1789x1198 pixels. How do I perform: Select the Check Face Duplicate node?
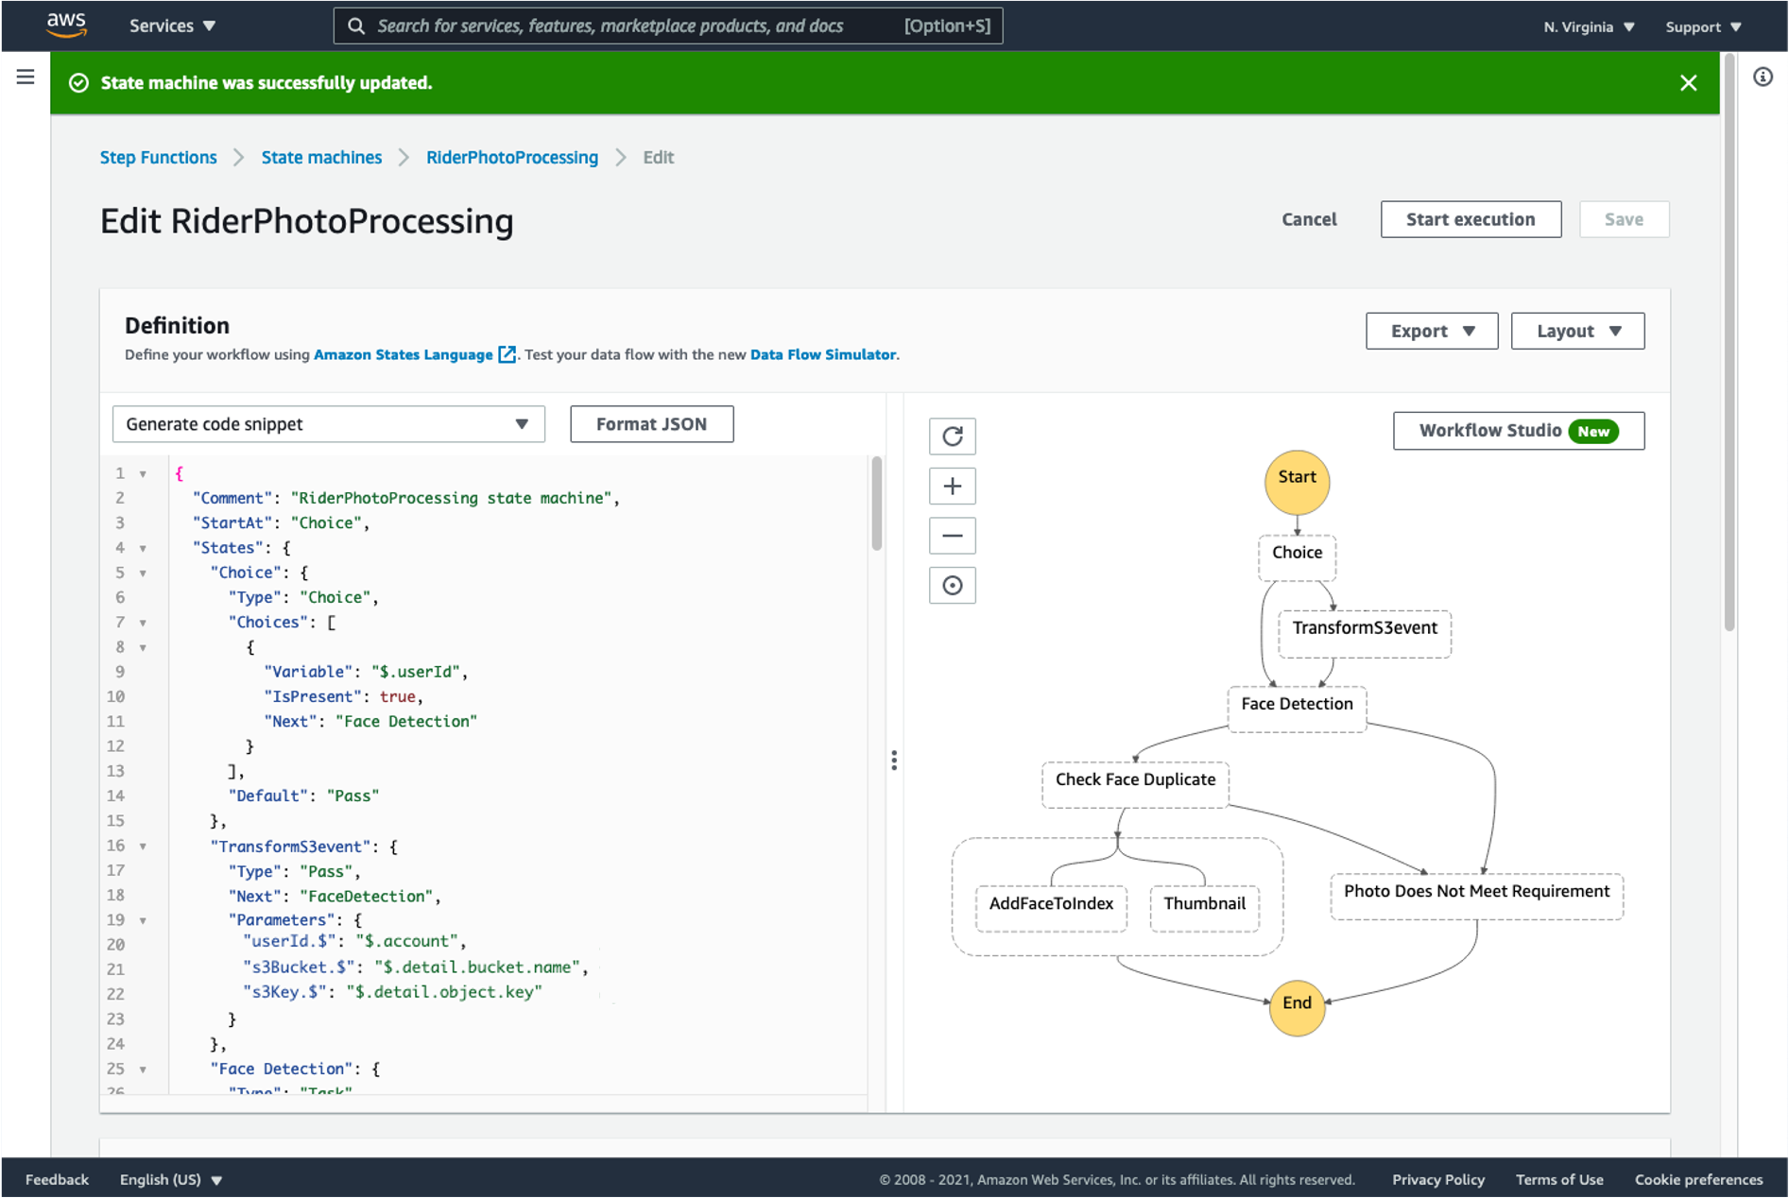click(x=1135, y=784)
